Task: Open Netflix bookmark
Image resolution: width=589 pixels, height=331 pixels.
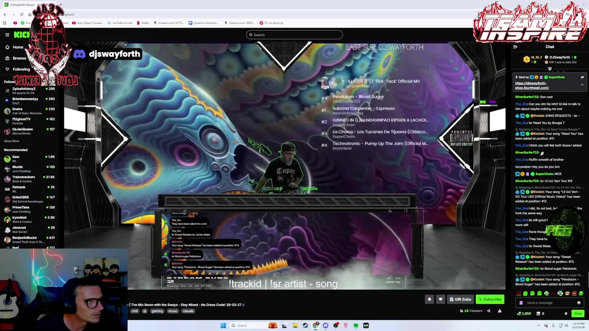Action: tap(143, 23)
